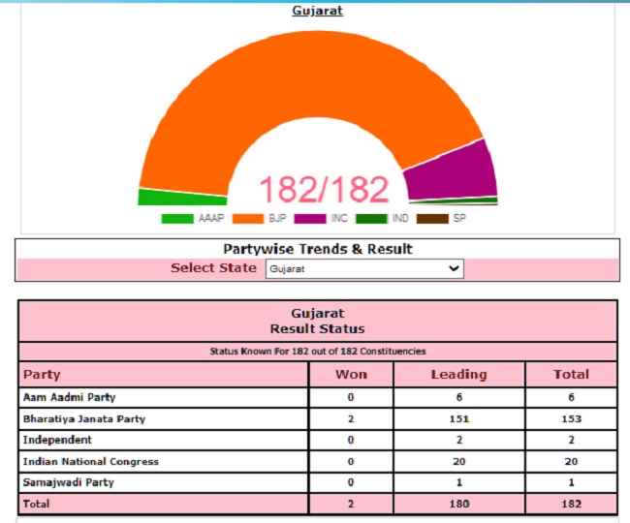Click the orange BJP legend swatch
Image resolution: width=630 pixels, height=523 pixels.
click(247, 219)
